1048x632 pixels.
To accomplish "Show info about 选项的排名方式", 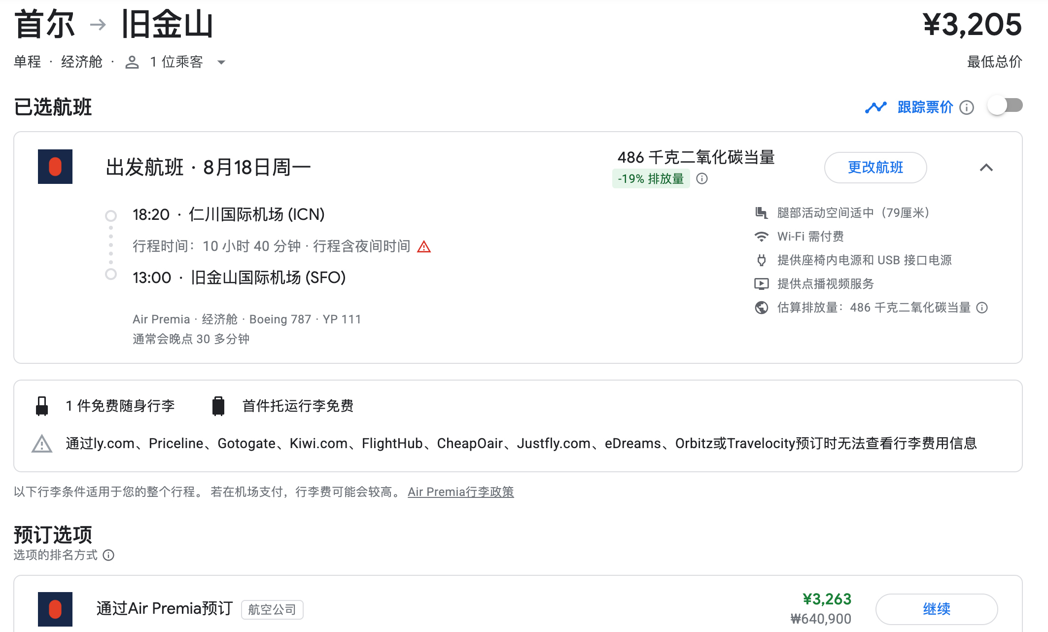I will [x=108, y=555].
